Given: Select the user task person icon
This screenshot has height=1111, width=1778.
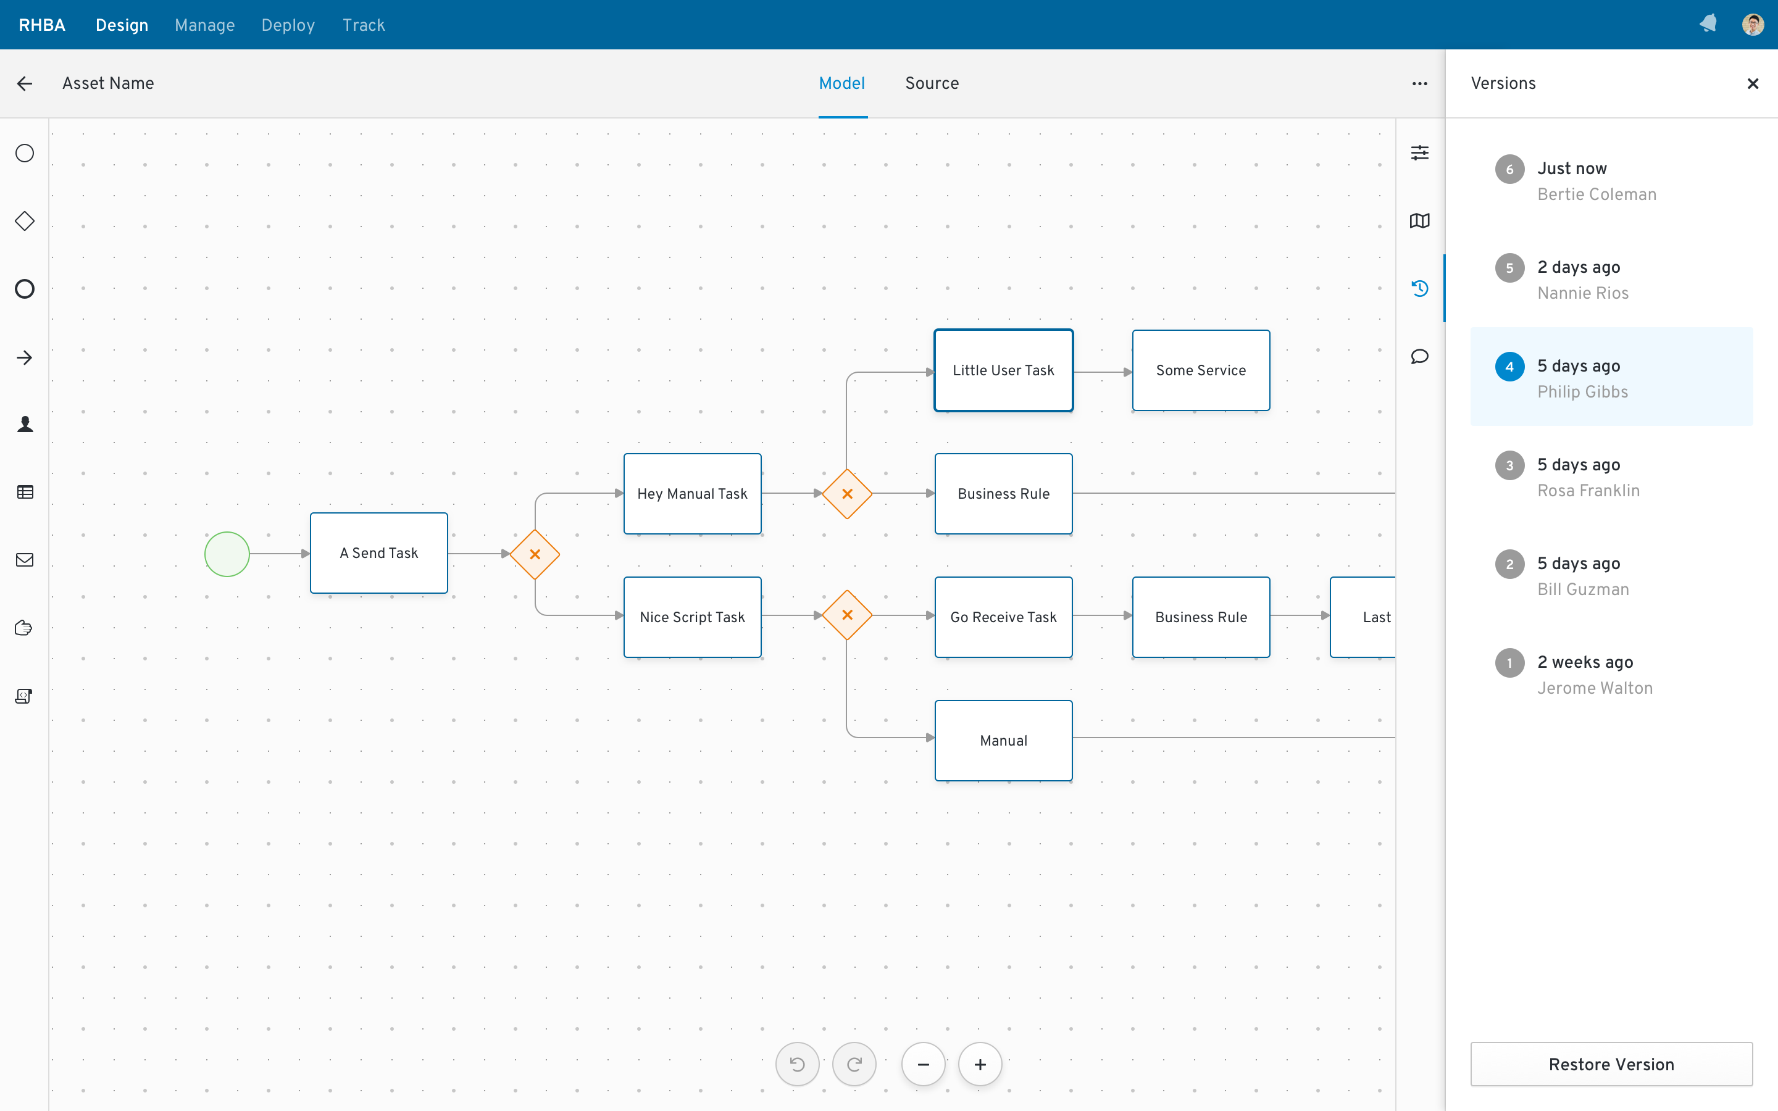Looking at the screenshot, I should coord(25,424).
